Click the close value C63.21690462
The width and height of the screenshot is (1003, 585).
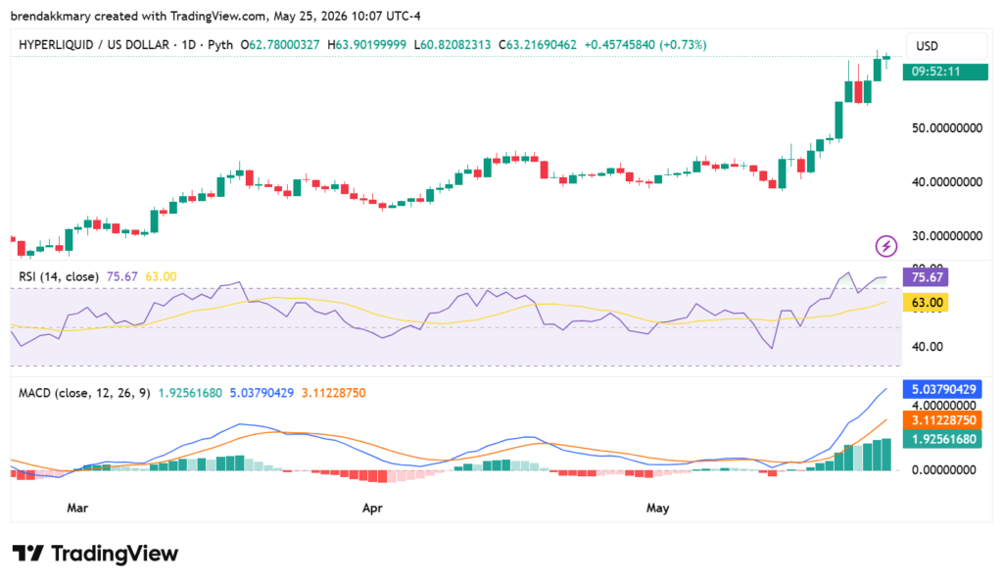(x=538, y=45)
